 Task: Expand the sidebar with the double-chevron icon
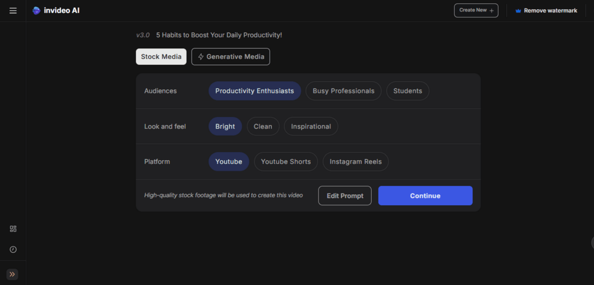[12, 274]
